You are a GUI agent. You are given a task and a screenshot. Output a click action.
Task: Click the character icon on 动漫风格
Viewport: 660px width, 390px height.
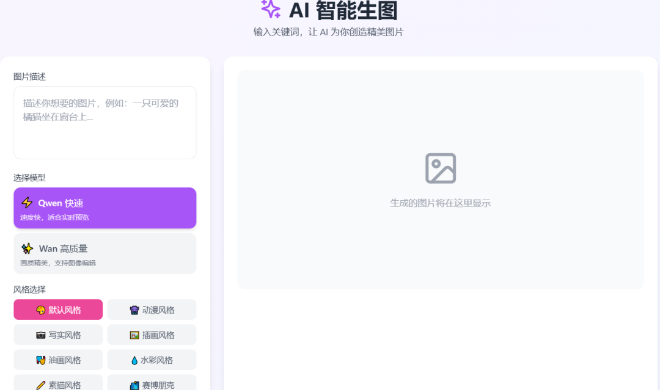134,310
